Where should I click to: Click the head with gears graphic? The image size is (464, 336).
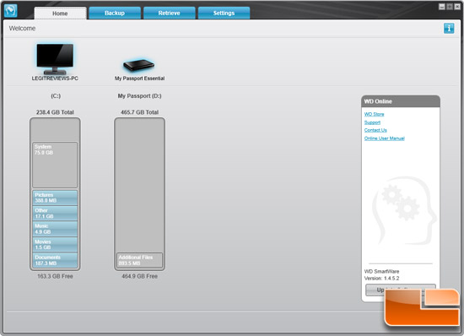tap(404, 210)
